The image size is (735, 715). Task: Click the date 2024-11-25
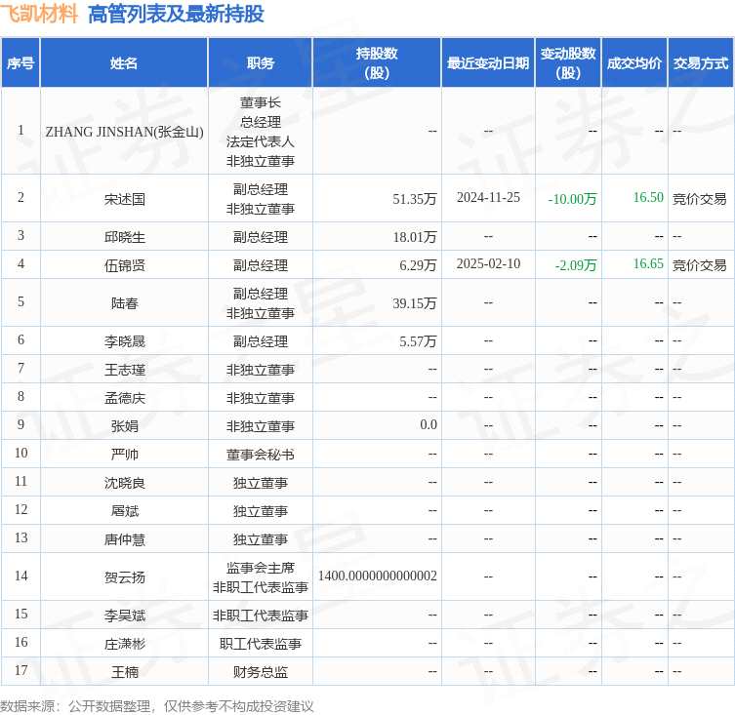tap(488, 197)
